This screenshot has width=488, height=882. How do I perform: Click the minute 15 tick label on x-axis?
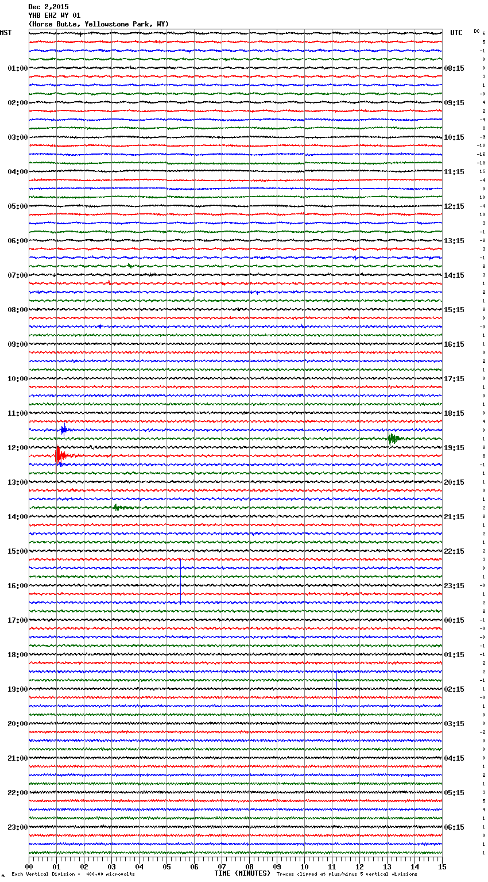(x=441, y=866)
